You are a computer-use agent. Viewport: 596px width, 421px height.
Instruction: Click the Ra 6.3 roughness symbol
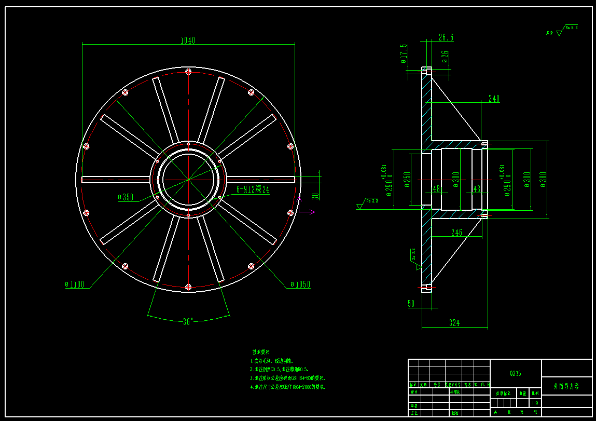tap(567, 30)
